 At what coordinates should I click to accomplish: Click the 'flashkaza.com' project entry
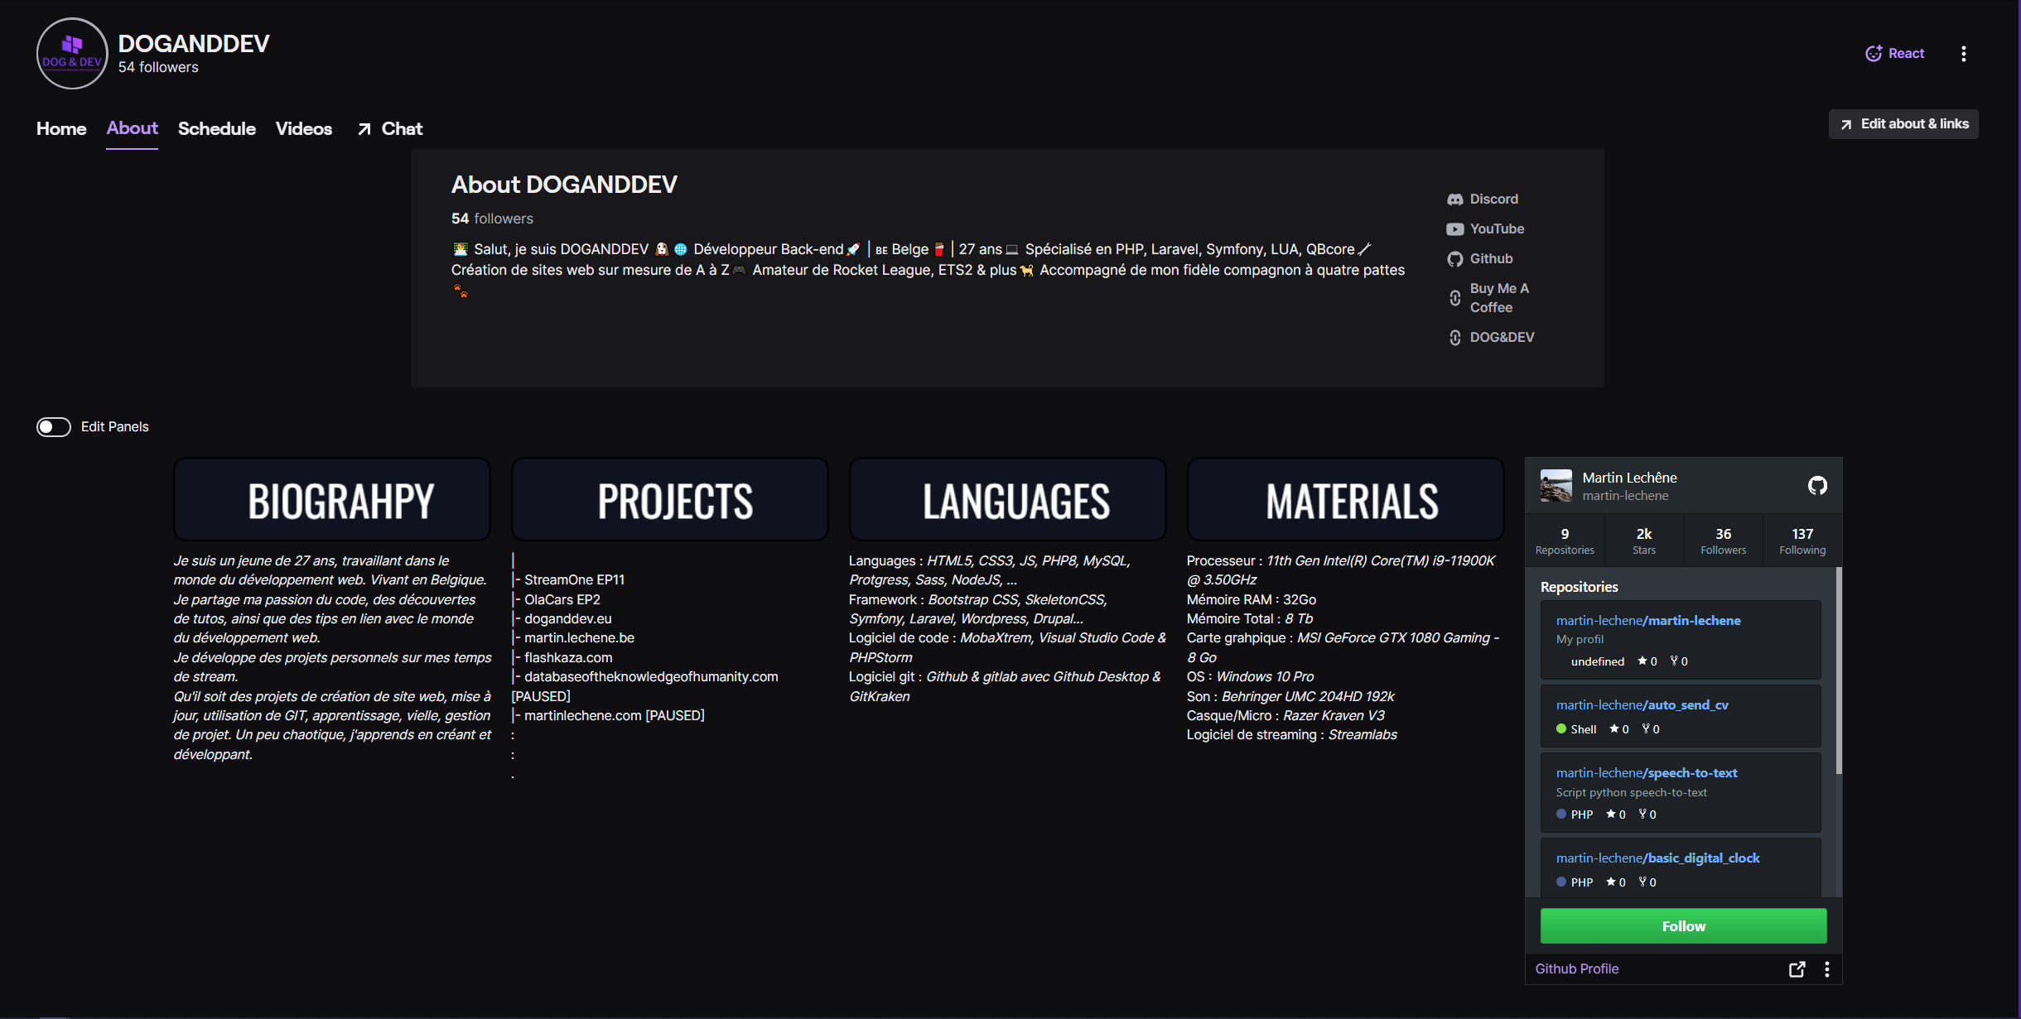point(568,658)
